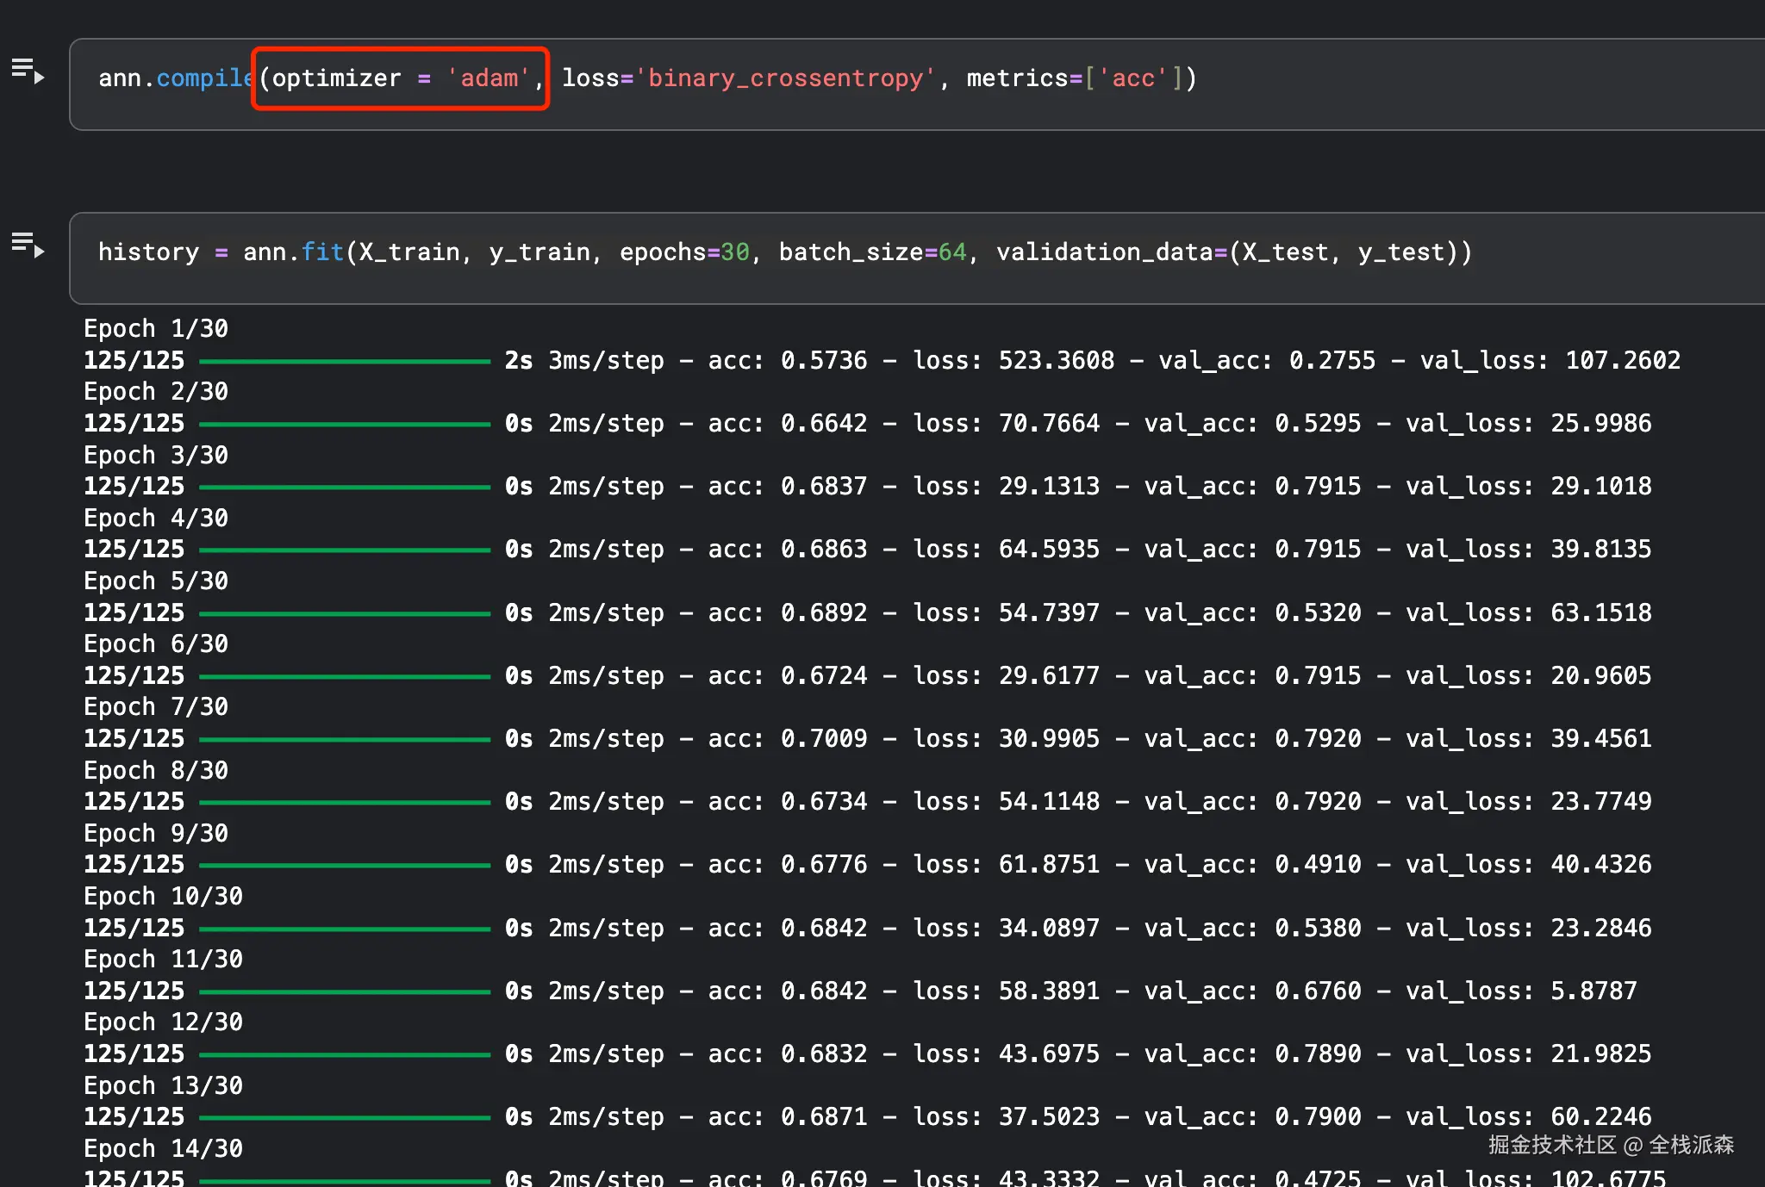Click the Epoch 13/30 val_acc value 0.7900
The height and width of the screenshot is (1187, 1765).
coord(1318,1116)
